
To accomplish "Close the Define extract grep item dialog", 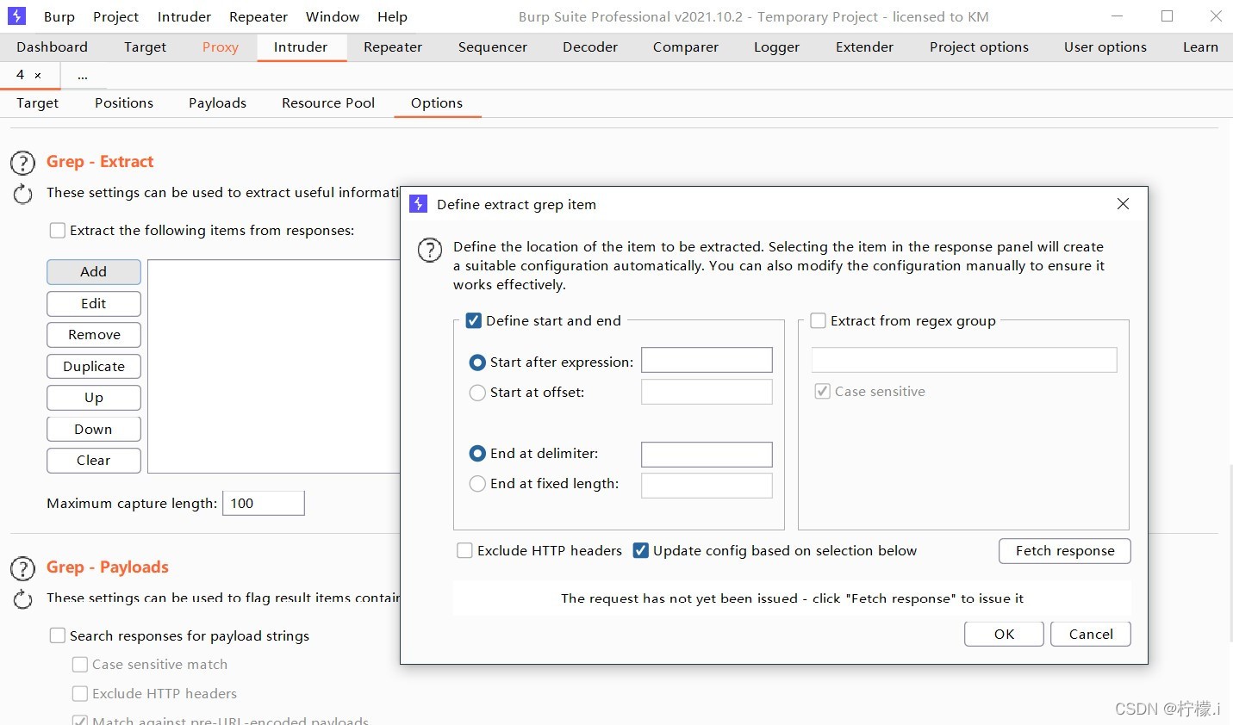I will click(1123, 204).
